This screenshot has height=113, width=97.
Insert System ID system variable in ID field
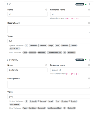point(33,46)
